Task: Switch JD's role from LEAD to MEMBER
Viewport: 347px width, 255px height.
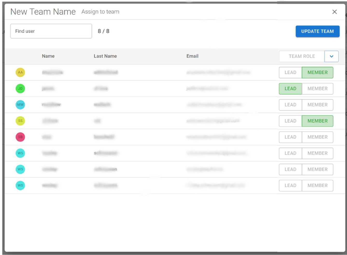Action: point(317,89)
